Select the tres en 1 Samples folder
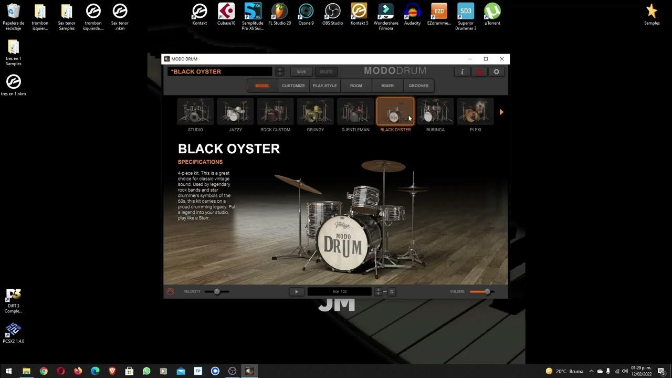This screenshot has width=672, height=378. (x=13, y=52)
